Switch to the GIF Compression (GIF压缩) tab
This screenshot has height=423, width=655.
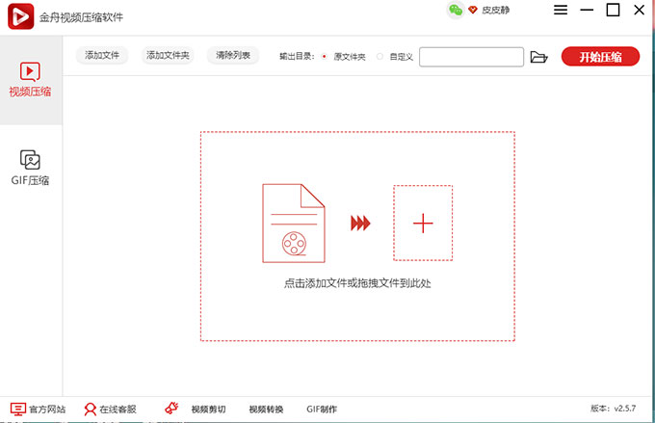[30, 168]
